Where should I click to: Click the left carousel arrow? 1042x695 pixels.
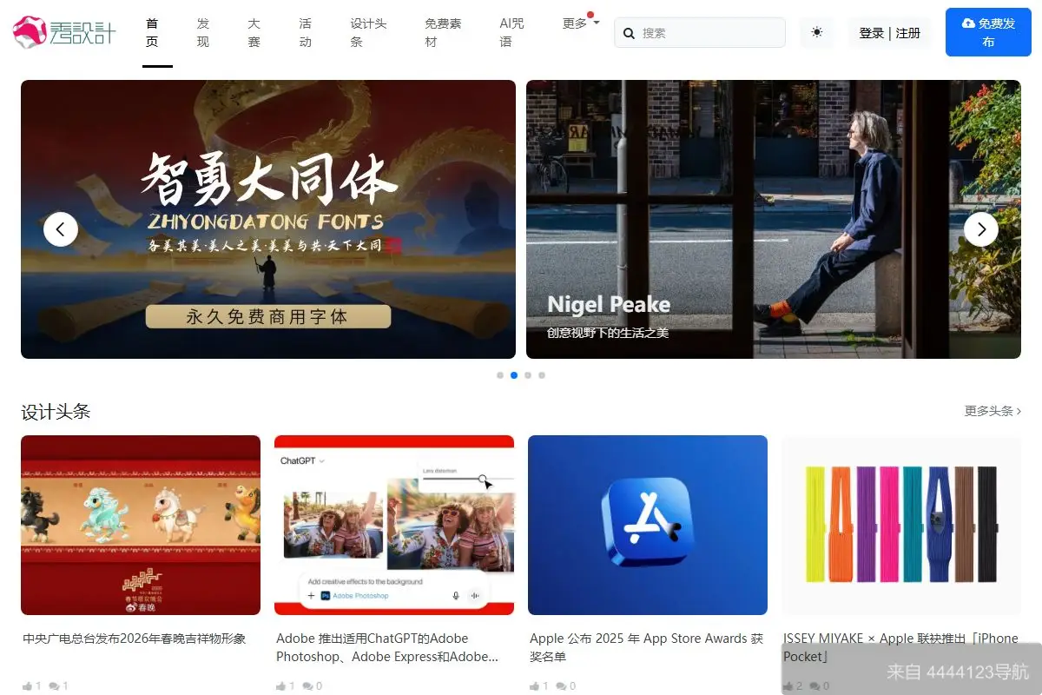pyautogui.click(x=61, y=229)
